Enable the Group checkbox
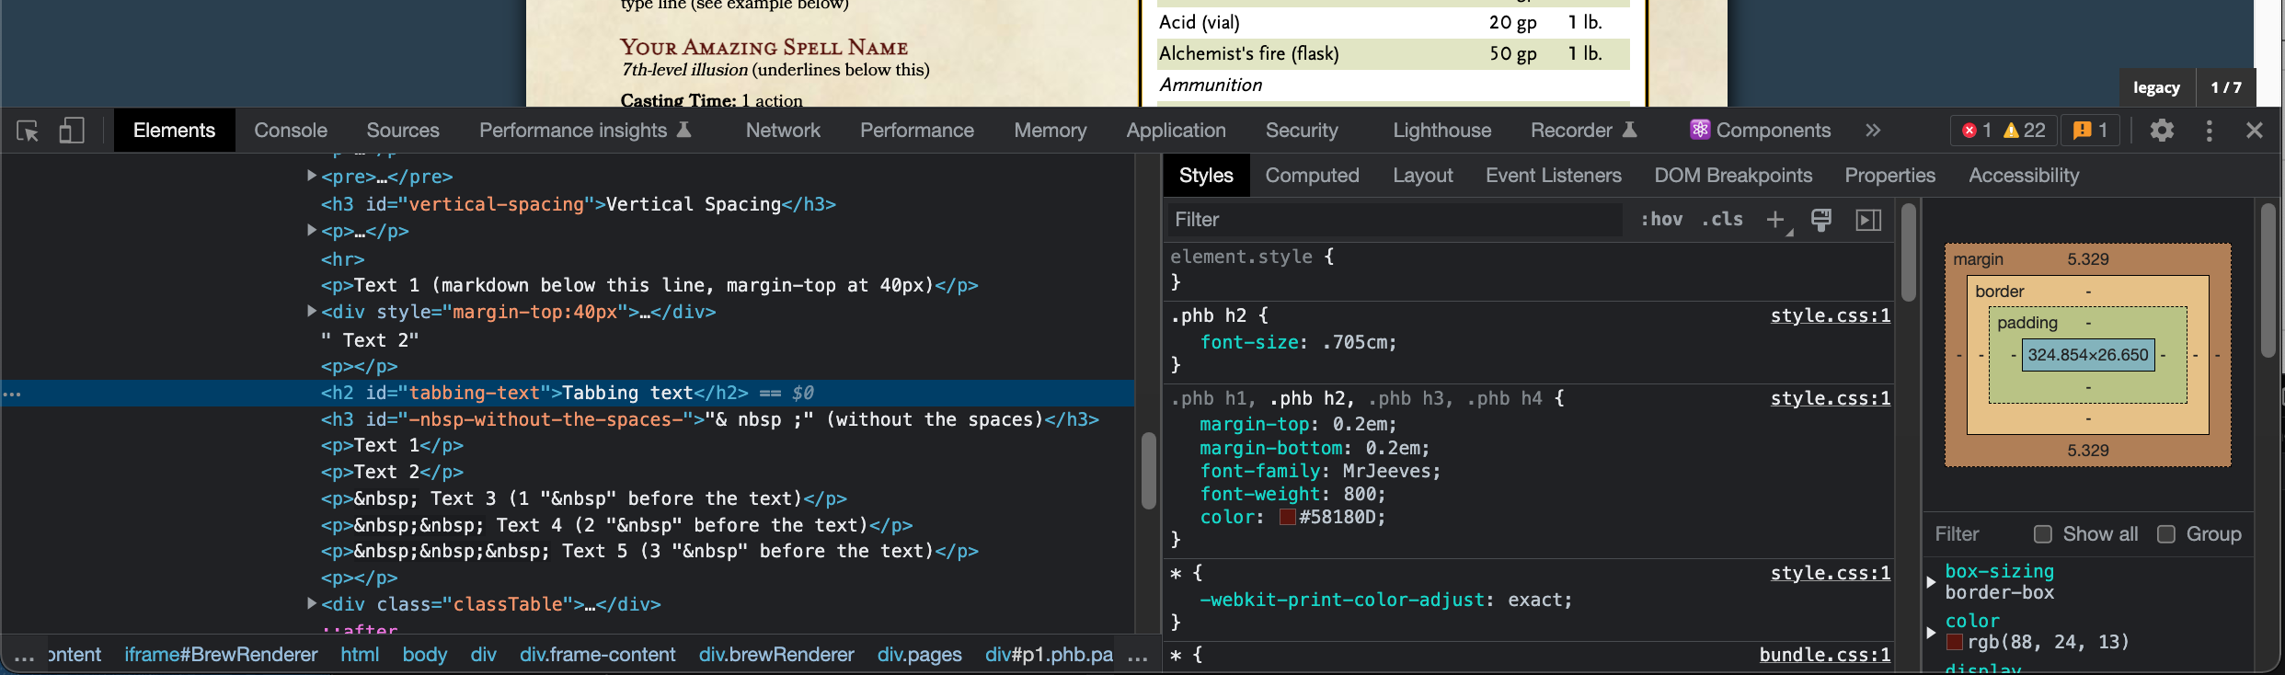This screenshot has height=675, width=2285. pos(2166,534)
